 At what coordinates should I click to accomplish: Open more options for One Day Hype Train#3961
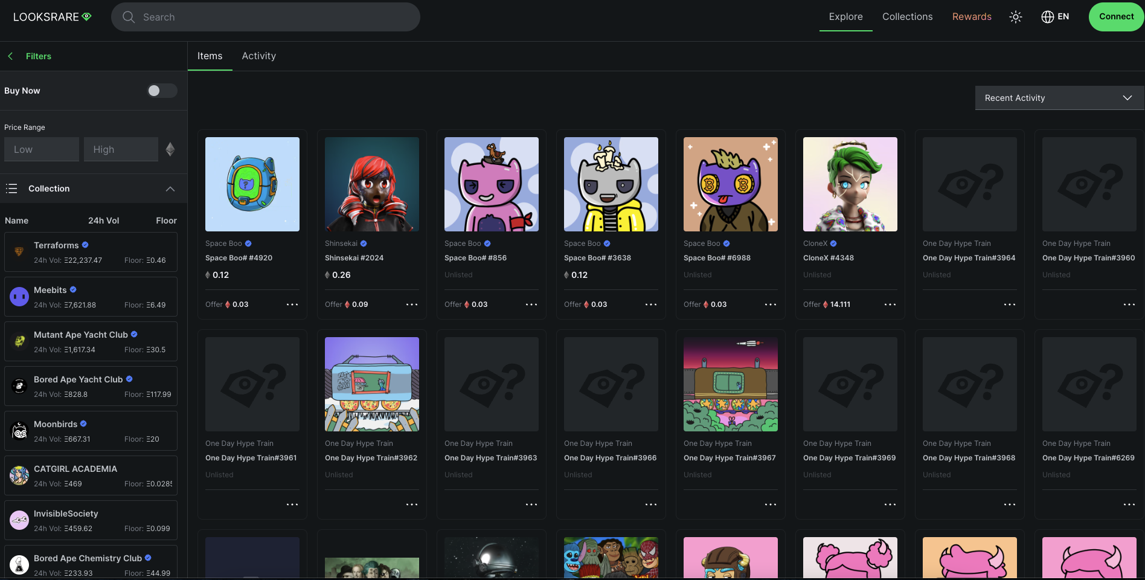pyautogui.click(x=292, y=504)
